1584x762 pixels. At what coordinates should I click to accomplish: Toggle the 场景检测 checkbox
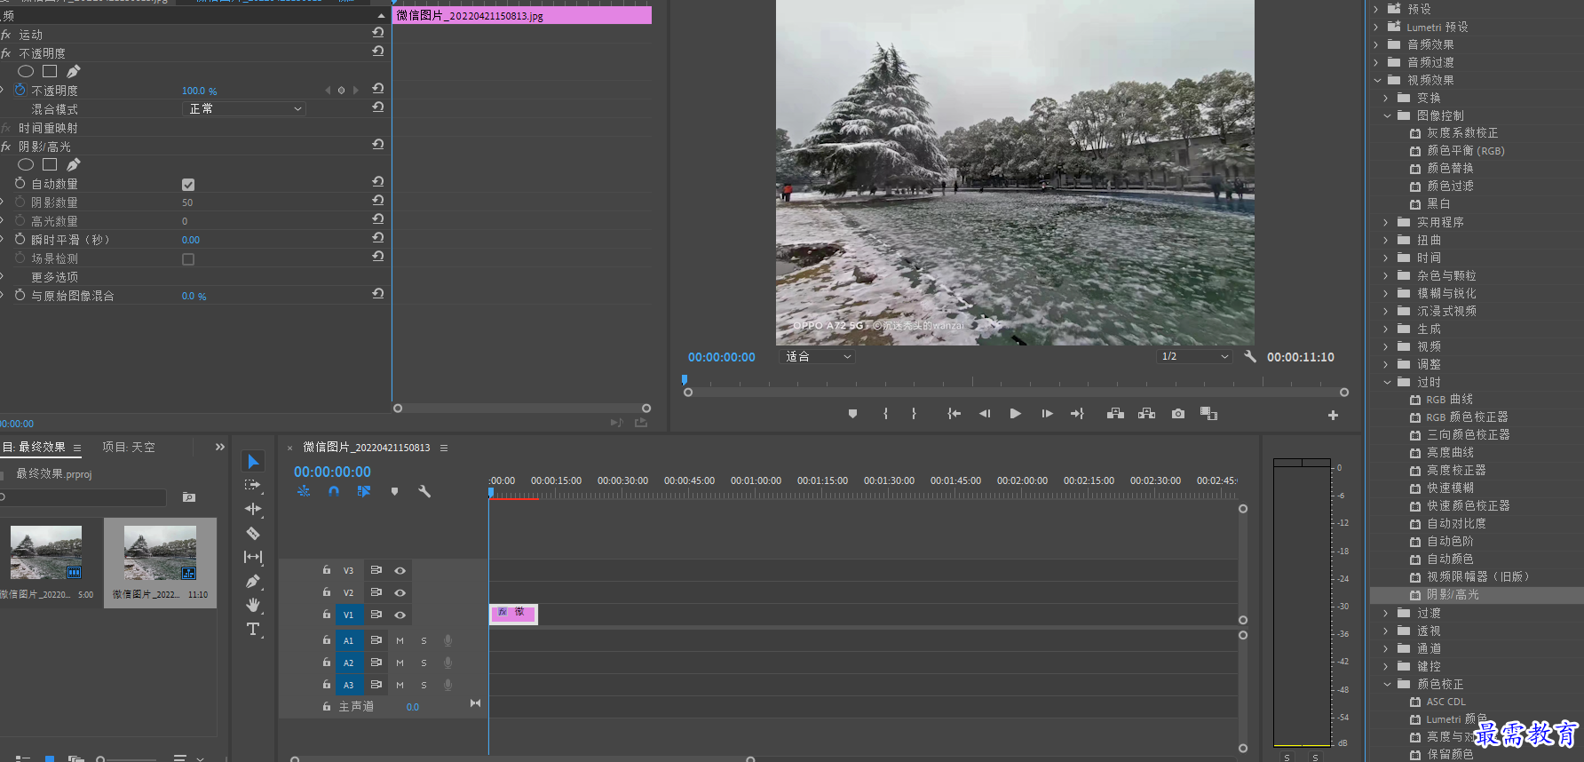188,259
